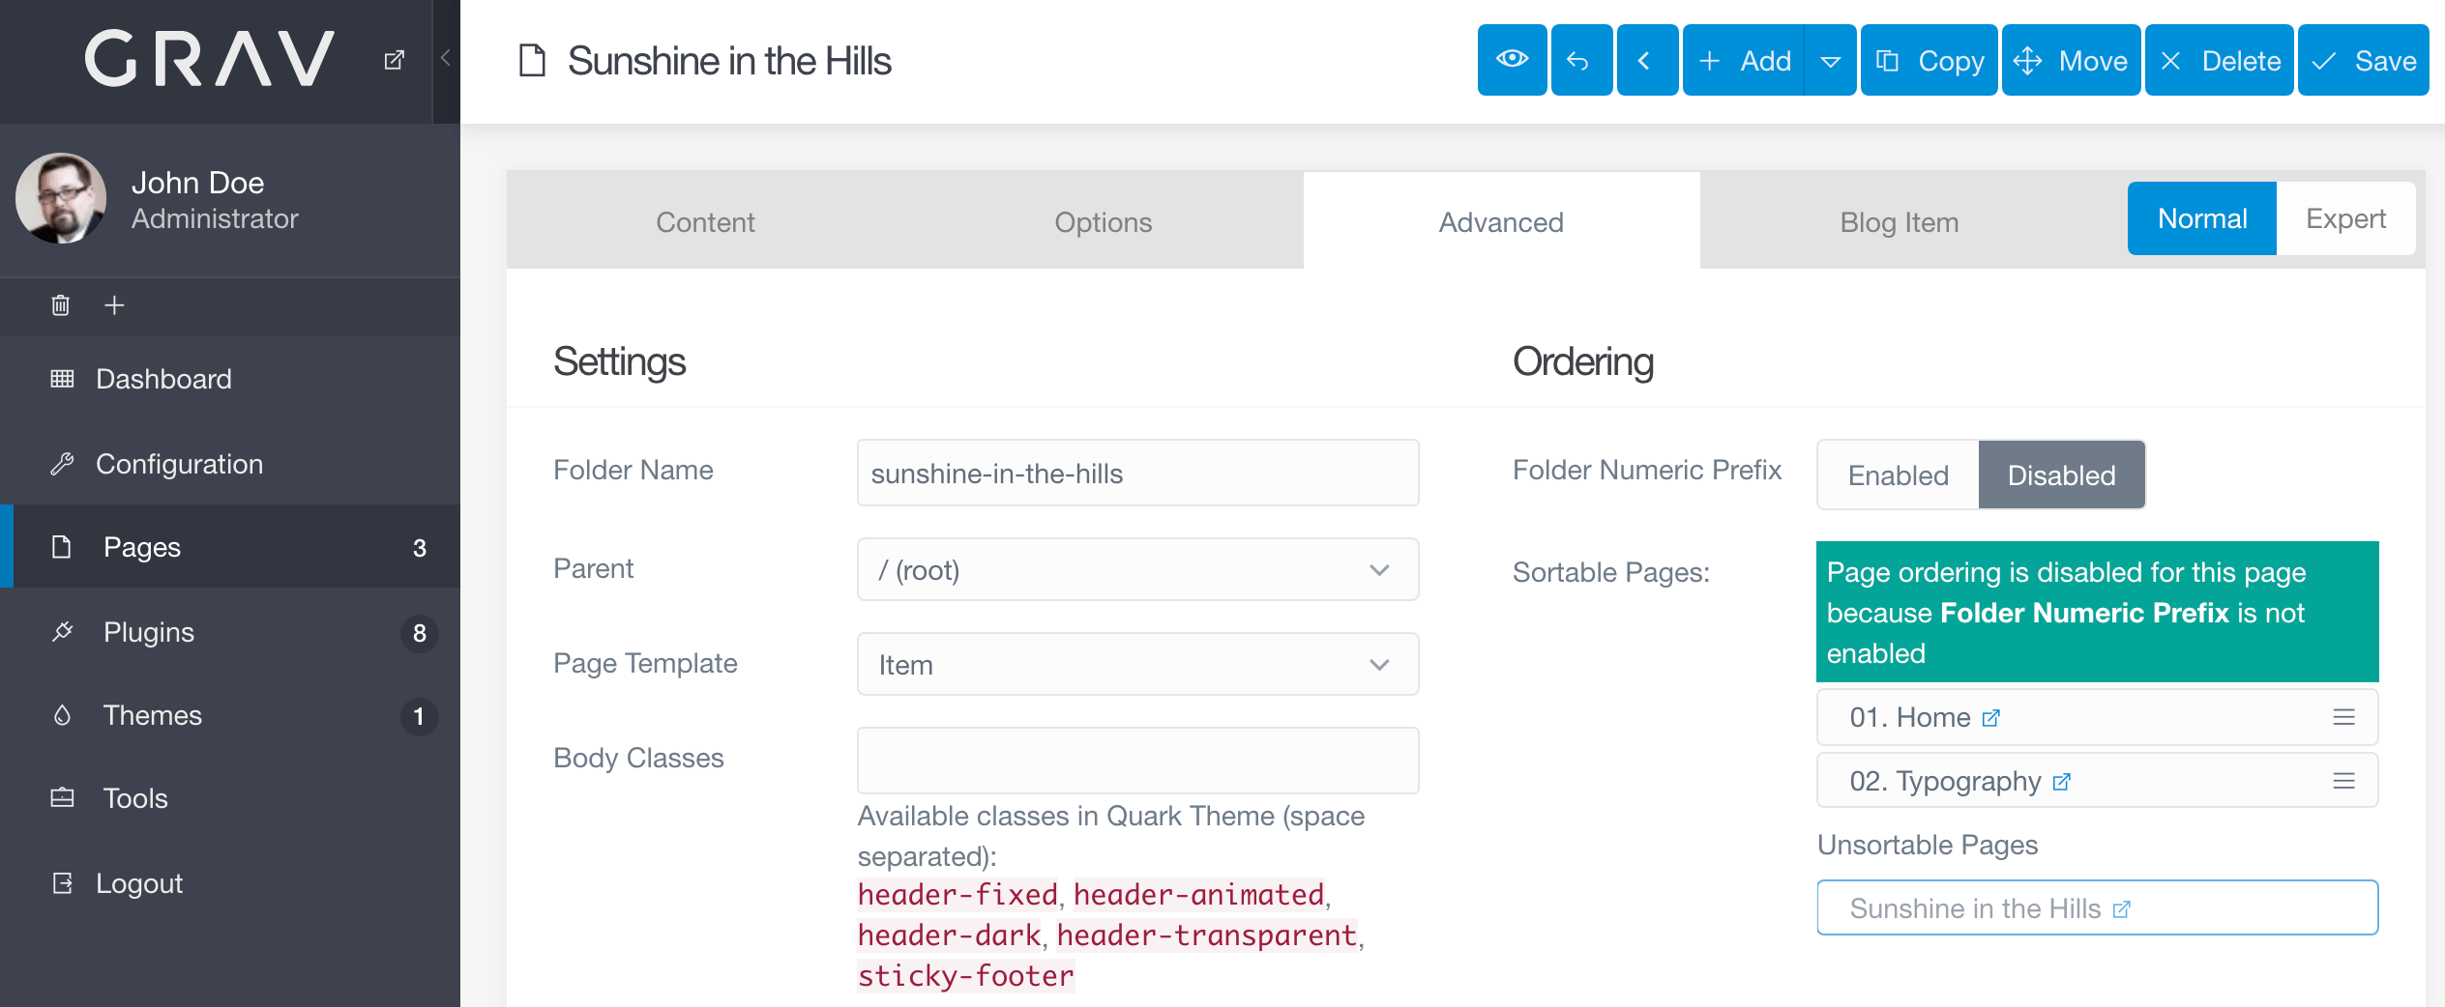Click the plus icon next to the trash
This screenshot has width=2445, height=1007.
(x=113, y=305)
